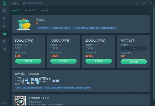This screenshot has width=155, height=106.
Task: Open the list document sidebar icon
Action: click(5, 42)
